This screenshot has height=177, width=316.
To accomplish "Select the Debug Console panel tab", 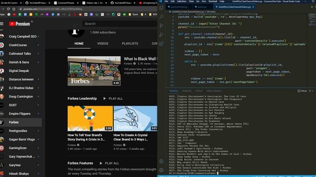I will tap(214, 91).
